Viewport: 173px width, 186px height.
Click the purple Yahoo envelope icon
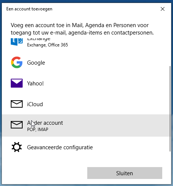click(x=17, y=83)
